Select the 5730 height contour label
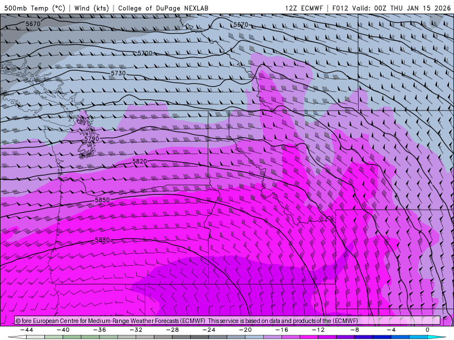 pyautogui.click(x=118, y=74)
